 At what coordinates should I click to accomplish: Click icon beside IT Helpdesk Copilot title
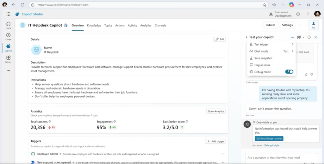(x=66, y=25)
